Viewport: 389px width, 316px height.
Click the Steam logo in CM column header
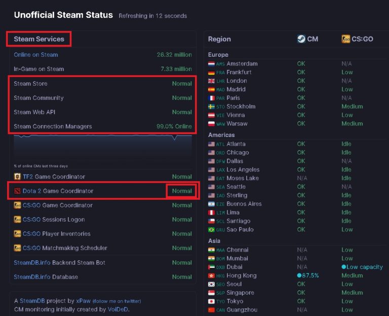coord(301,39)
